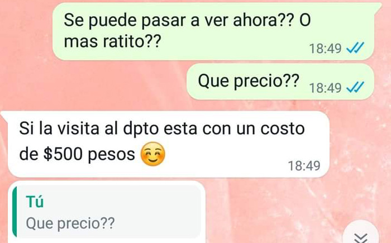Click the quoted 'Que precio??' gray text

point(70,223)
